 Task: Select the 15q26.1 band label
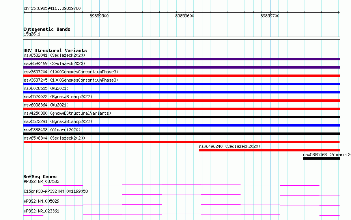[32, 34]
